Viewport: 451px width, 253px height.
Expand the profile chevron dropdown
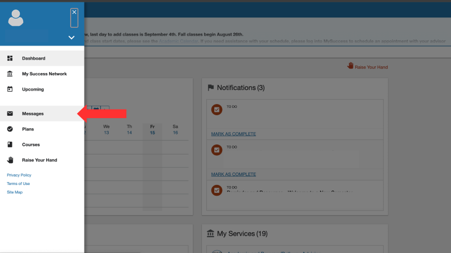click(x=72, y=38)
